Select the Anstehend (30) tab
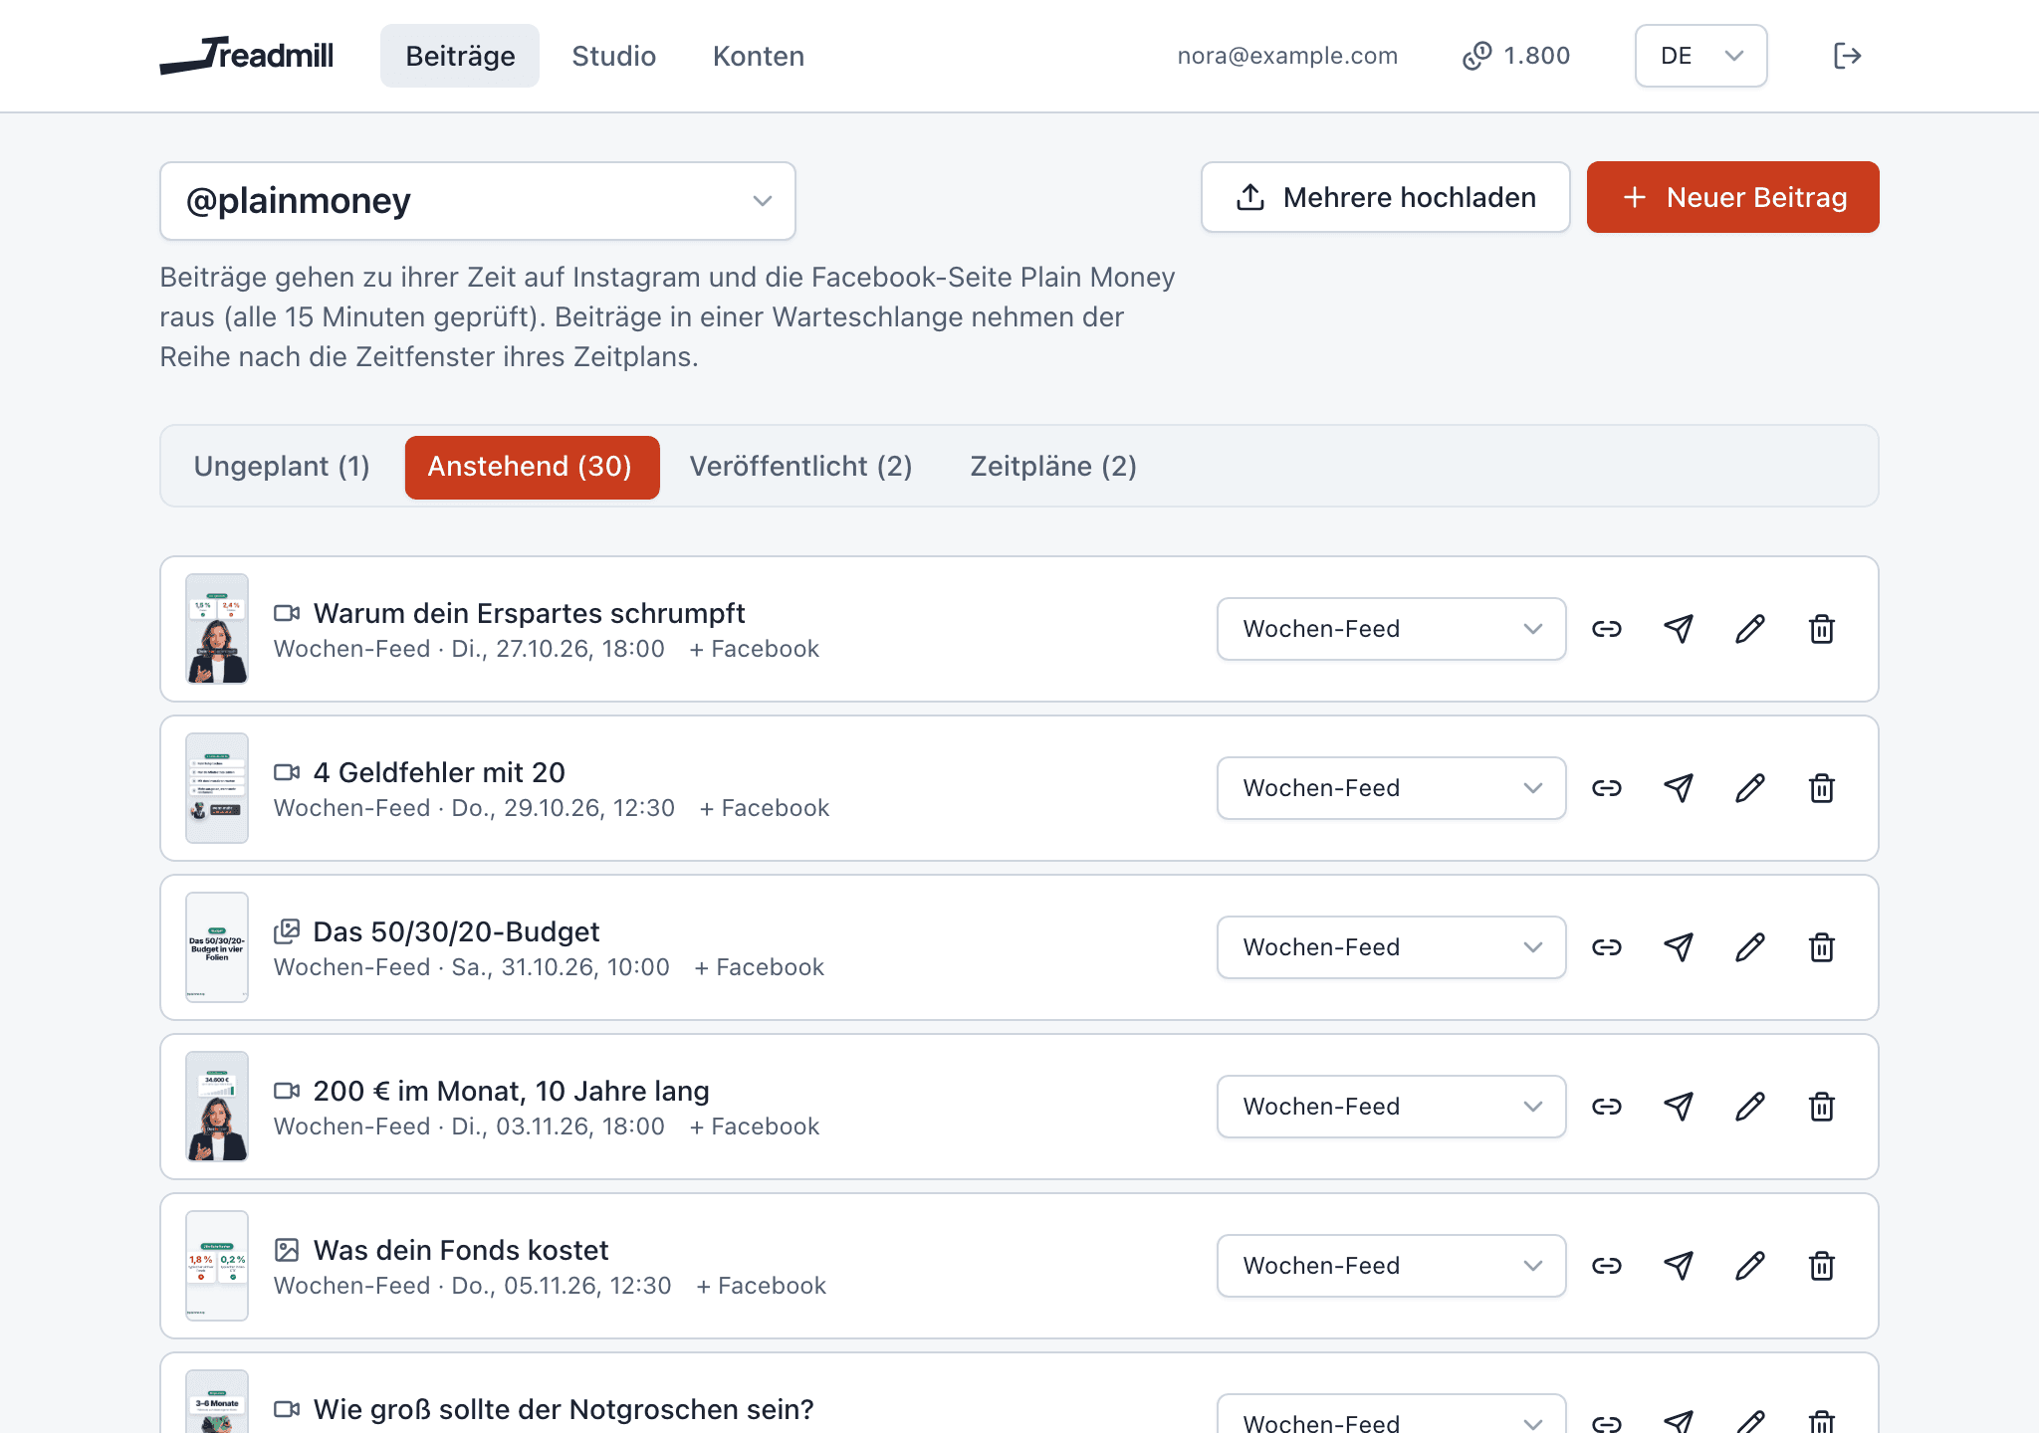2039x1433 pixels. (532, 467)
